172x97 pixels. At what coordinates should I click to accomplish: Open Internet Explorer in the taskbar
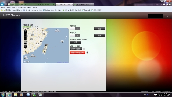click(9, 95)
